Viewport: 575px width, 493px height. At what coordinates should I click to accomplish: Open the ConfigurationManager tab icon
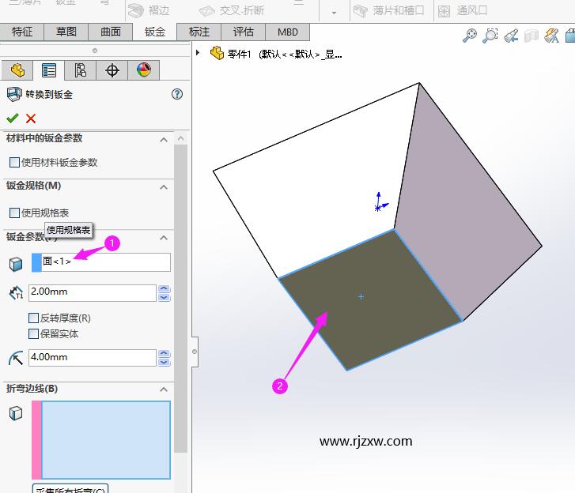(x=81, y=70)
